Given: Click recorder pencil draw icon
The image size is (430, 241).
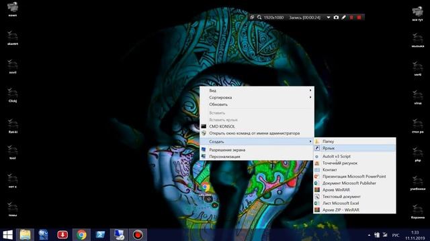Looking at the screenshot, I should (343, 17).
